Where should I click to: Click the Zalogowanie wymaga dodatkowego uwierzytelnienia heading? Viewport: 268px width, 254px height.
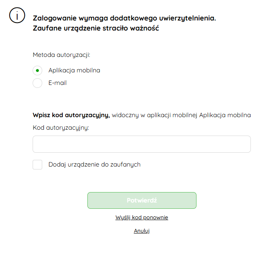coord(124,18)
